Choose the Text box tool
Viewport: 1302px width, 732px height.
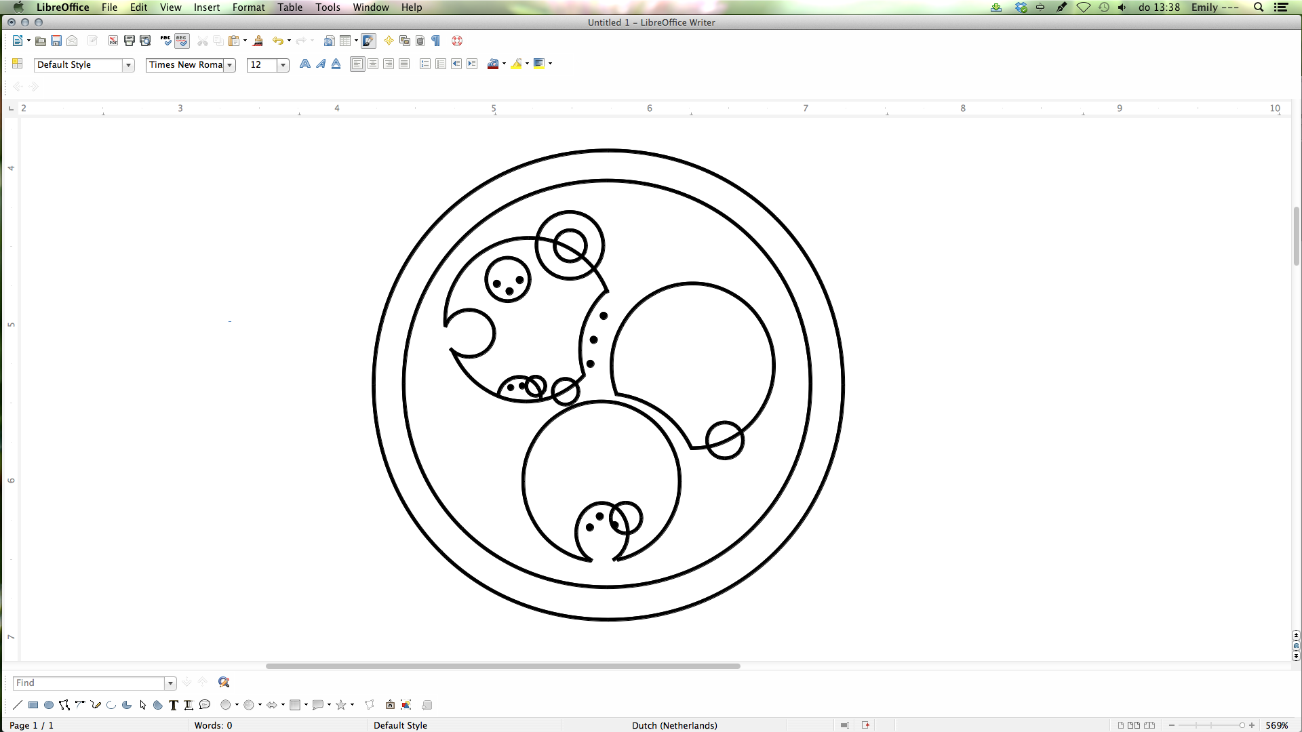coord(174,705)
